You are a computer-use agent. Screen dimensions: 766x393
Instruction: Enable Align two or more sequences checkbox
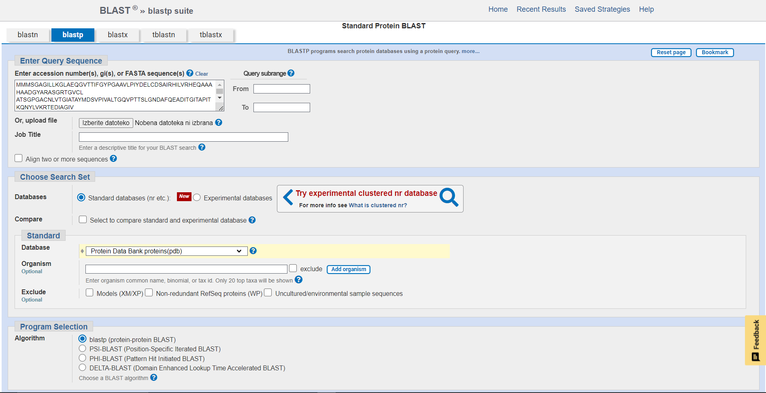coord(19,158)
